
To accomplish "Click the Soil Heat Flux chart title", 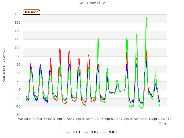I will tap(92, 3).
